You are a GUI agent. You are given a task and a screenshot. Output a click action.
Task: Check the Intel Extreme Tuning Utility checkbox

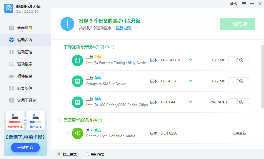67,60
